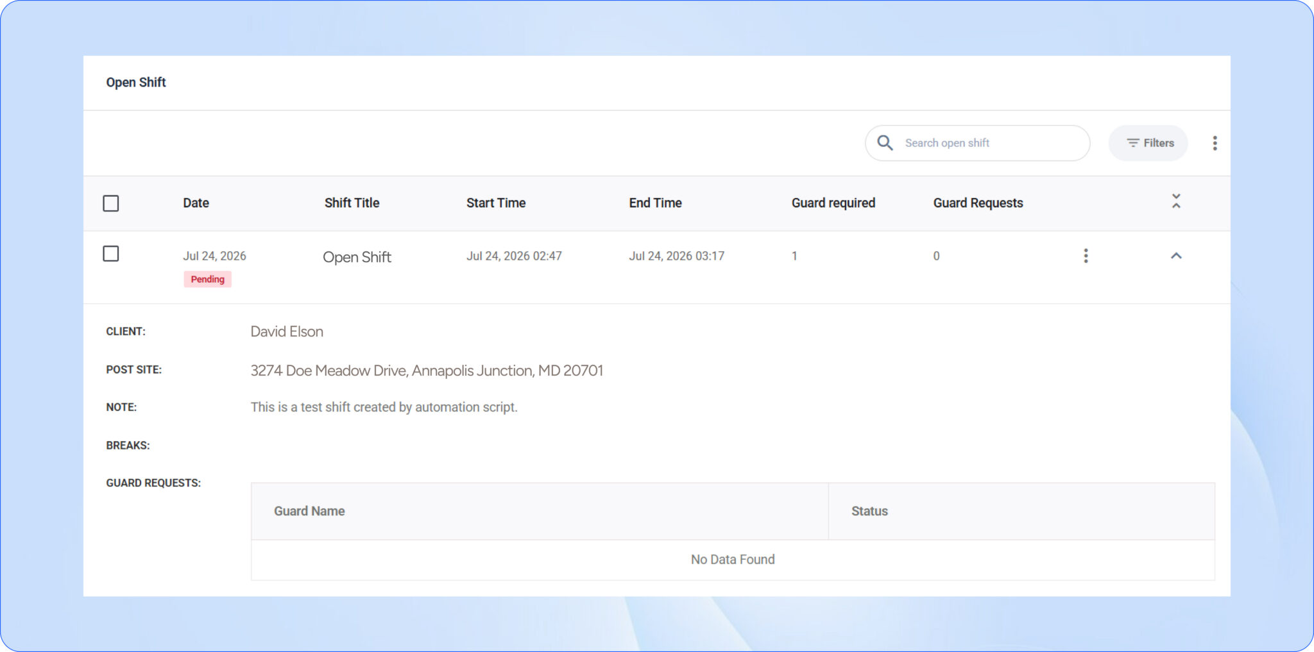
Task: Click the Shift Title column header
Action: 352,203
